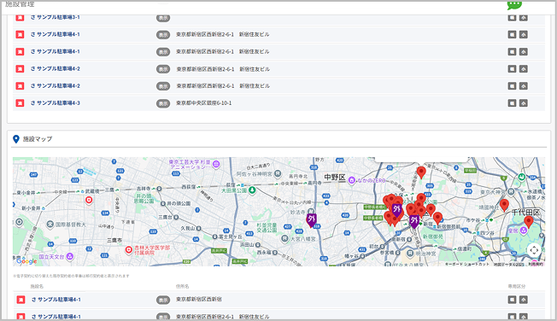
Task: Click 明治神宮 shrine marker
Action: (410, 254)
